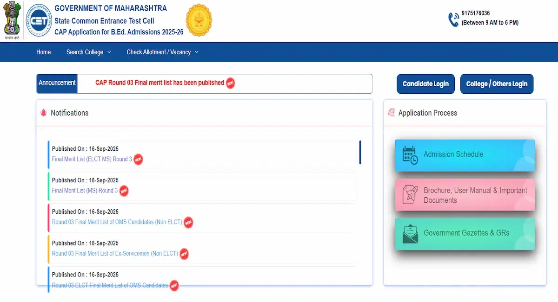Expand the Search College dropdown chevron

point(109,52)
